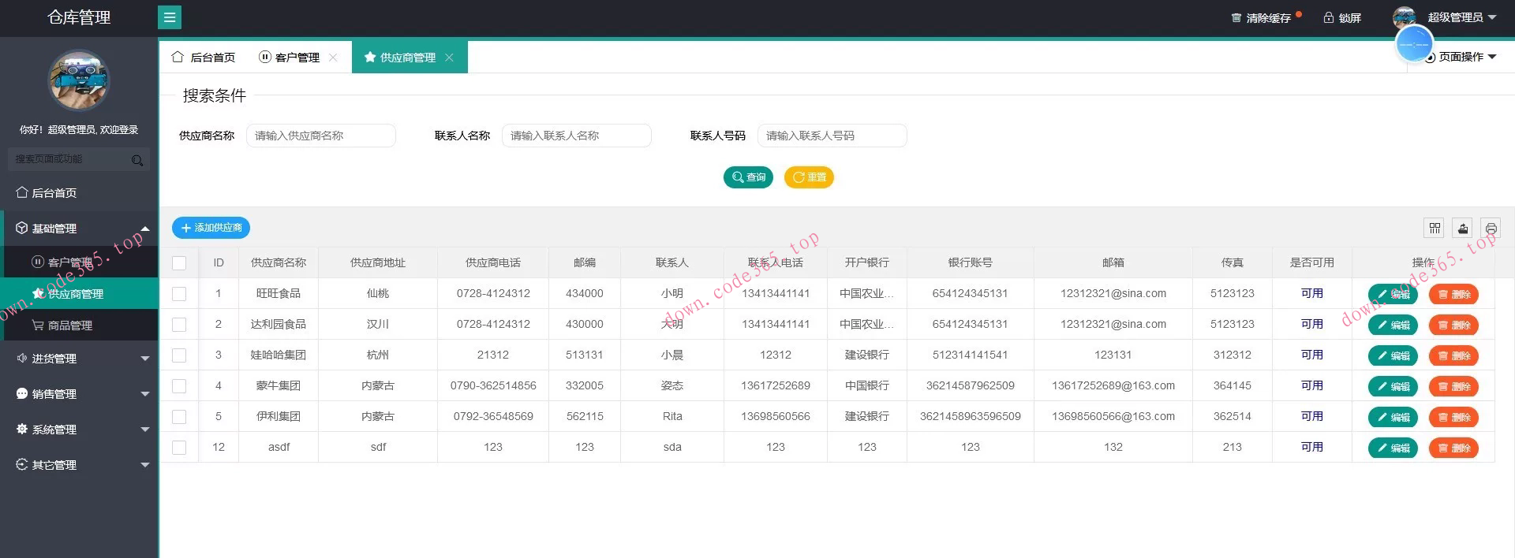1515x558 pixels.
Task: Expand the 销售管理 sidebar menu
Action: pyautogui.click(x=79, y=394)
